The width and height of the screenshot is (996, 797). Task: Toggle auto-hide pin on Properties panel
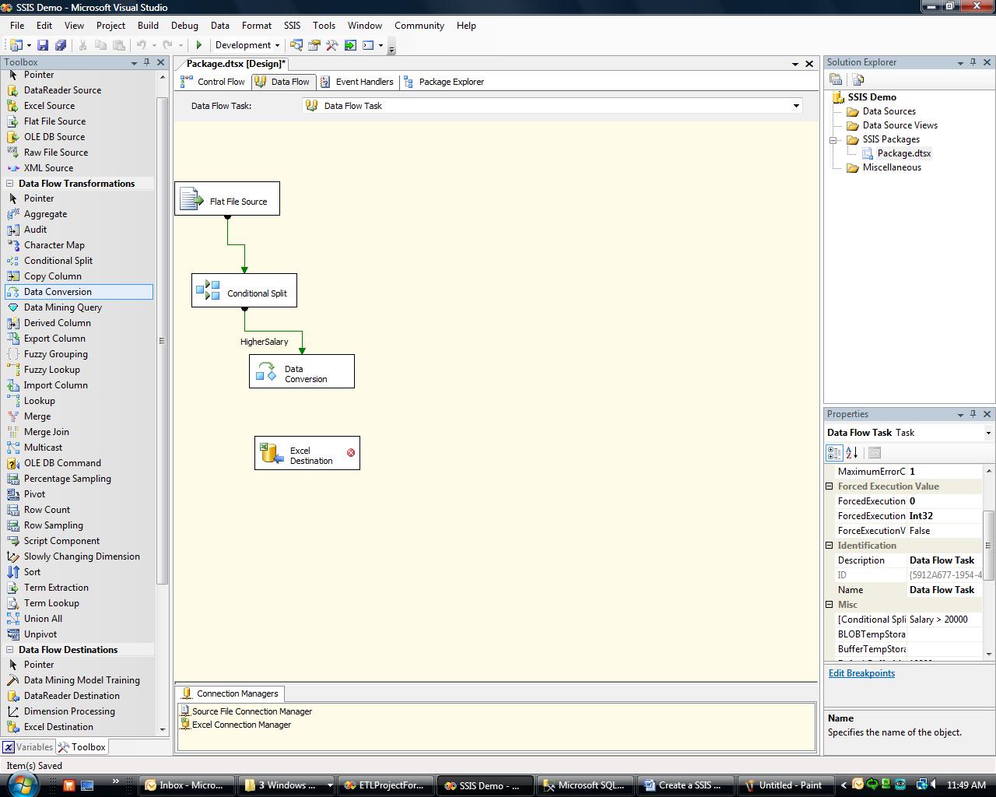click(973, 414)
